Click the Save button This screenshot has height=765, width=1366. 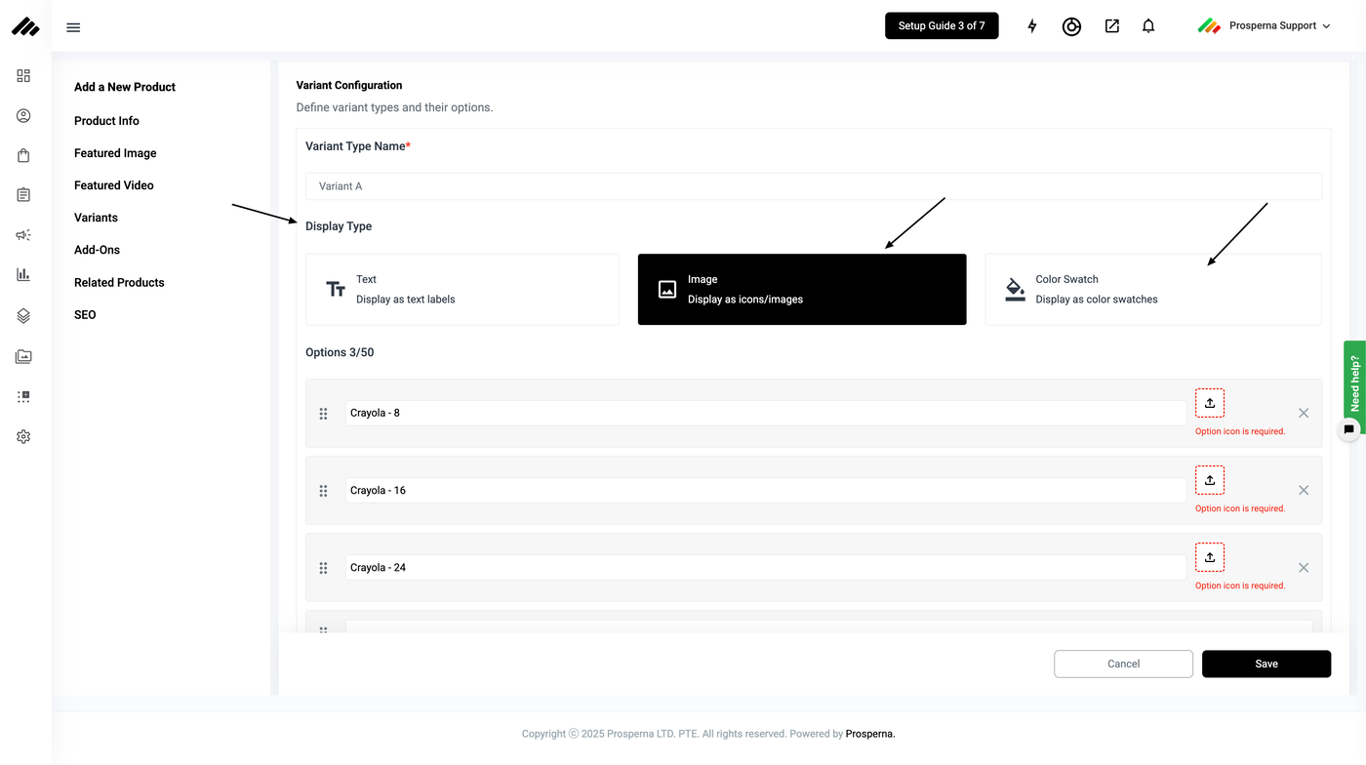pos(1266,664)
